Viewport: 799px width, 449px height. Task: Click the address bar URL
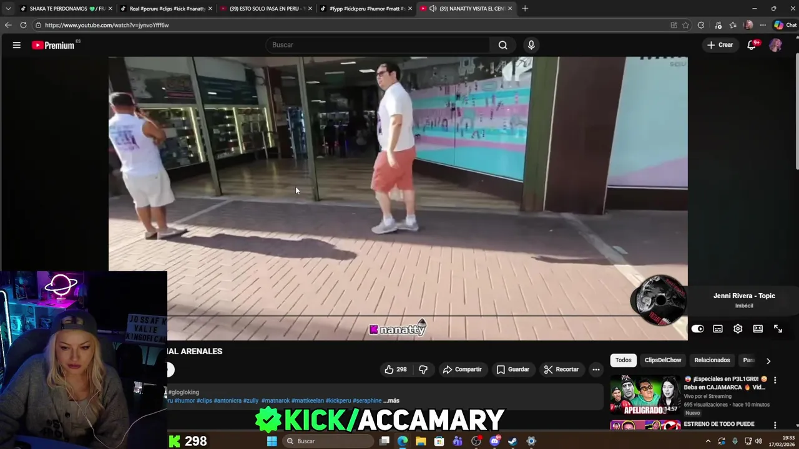[x=107, y=25]
